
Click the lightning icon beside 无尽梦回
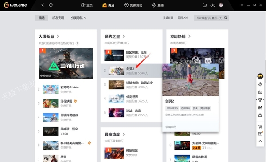click(x=75, y=101)
